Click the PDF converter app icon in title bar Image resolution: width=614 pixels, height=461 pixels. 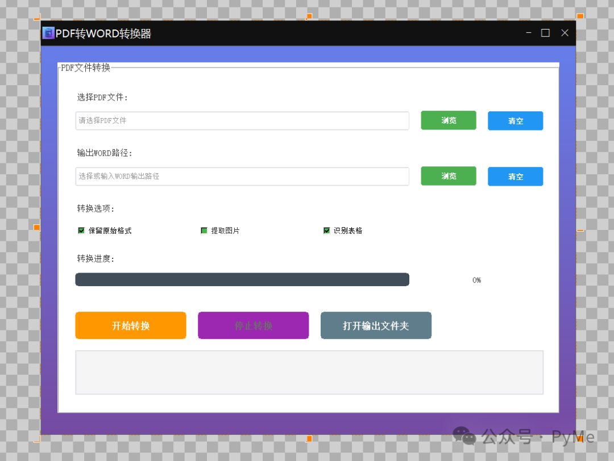tap(48, 33)
